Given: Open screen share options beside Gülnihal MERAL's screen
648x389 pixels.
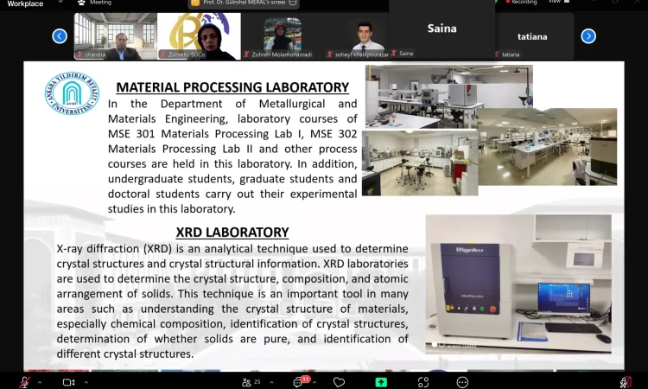Looking at the screenshot, I should pos(293,3).
